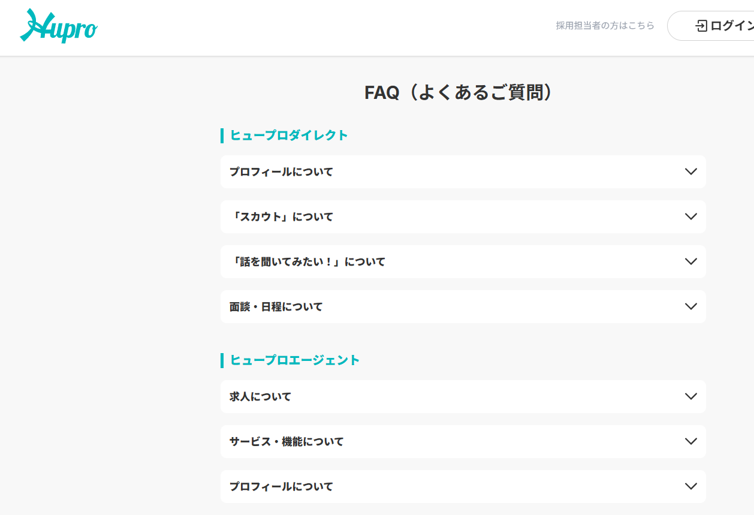This screenshot has width=754, height=515.
Task: Click chevron beside 「話を聞いてみたい！」について
Action: (x=690, y=261)
